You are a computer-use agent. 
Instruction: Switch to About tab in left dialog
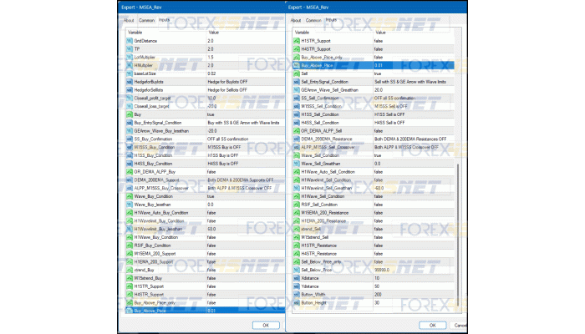point(129,20)
